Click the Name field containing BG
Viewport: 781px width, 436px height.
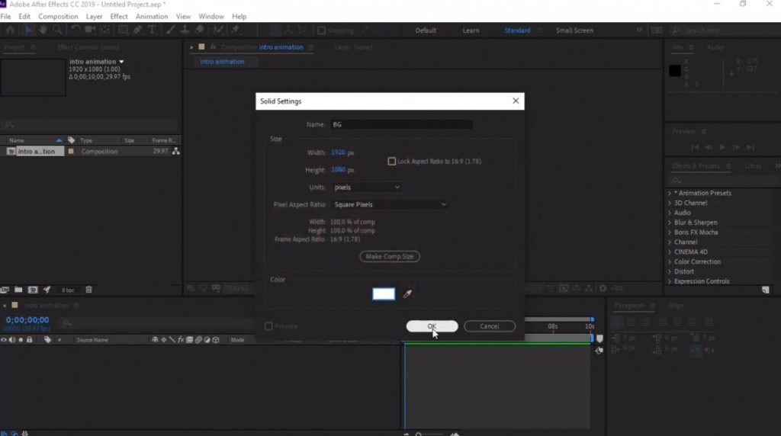pos(401,124)
